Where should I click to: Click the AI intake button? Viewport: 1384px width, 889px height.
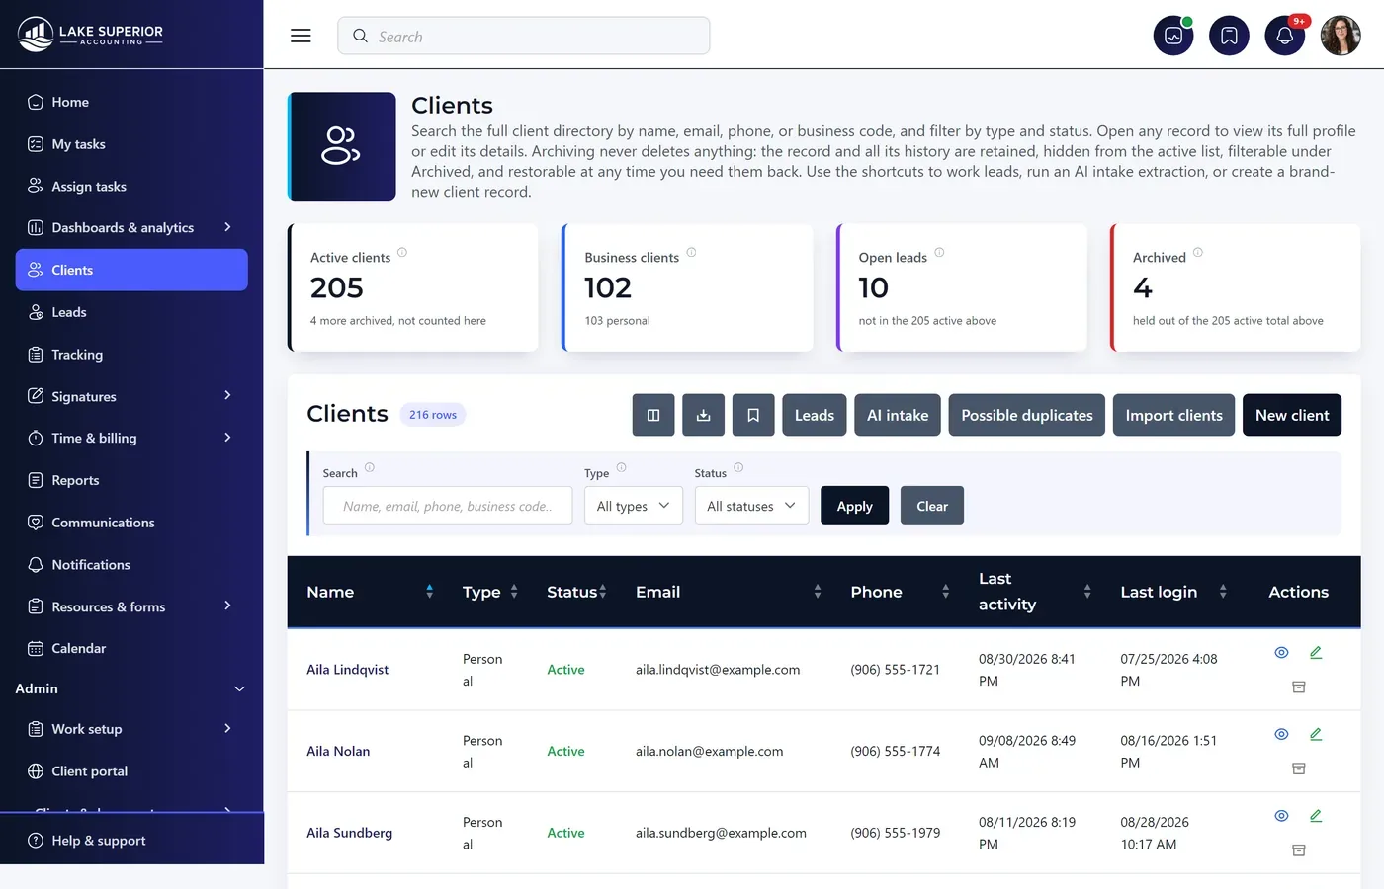(898, 415)
